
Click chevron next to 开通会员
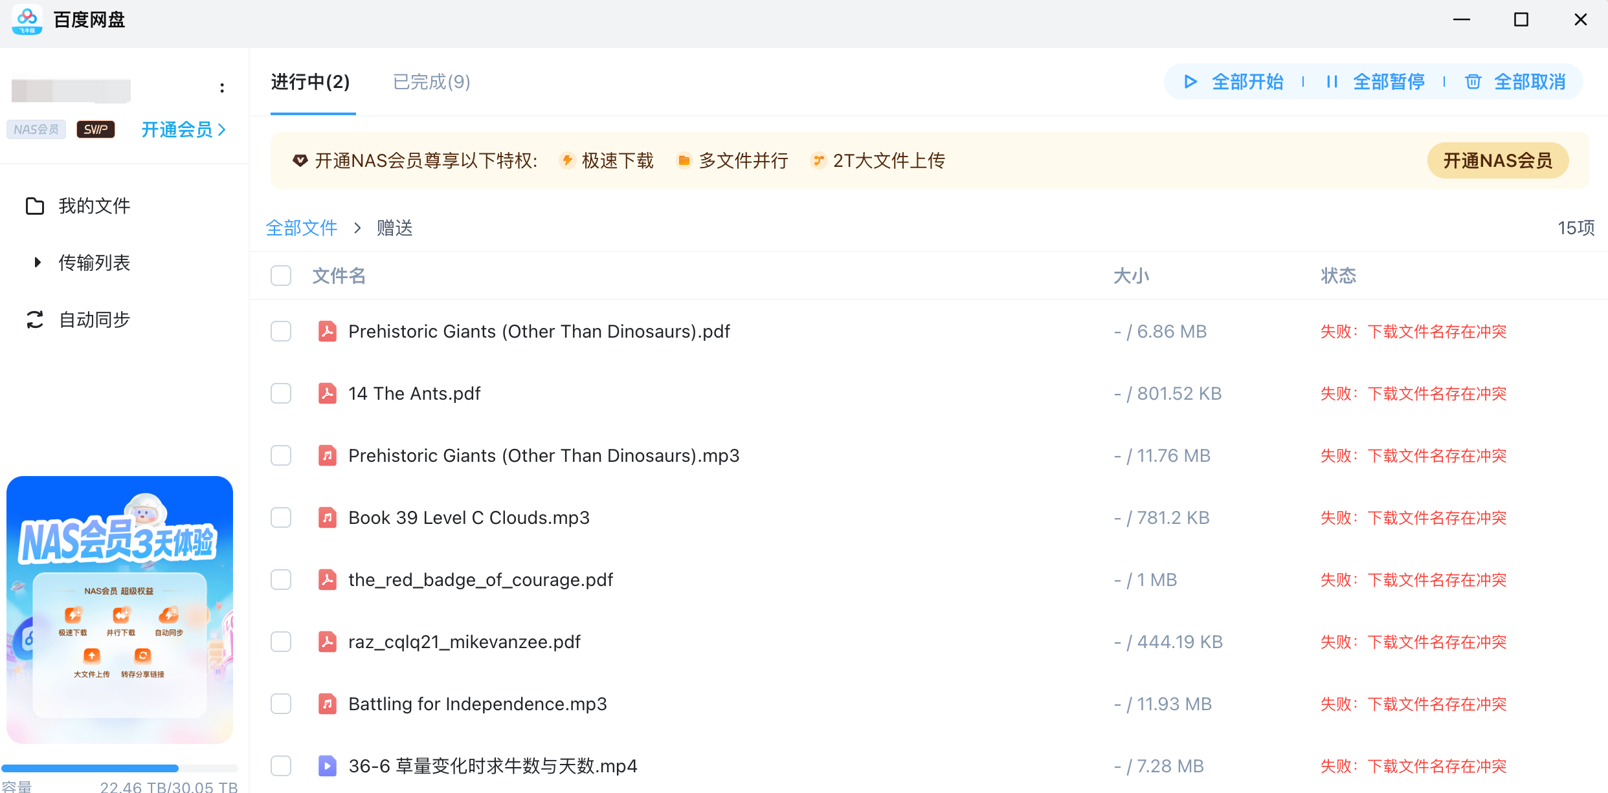pos(222,130)
